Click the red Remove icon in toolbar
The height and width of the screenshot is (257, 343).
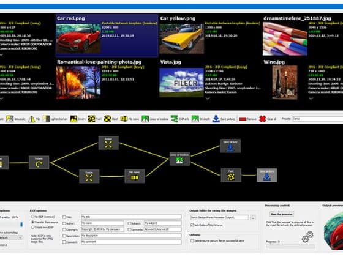[243, 119]
